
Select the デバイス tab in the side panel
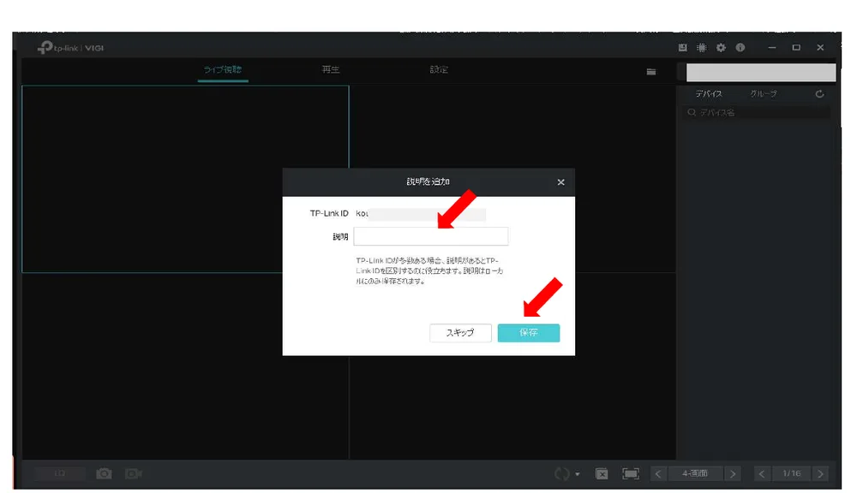(x=709, y=94)
